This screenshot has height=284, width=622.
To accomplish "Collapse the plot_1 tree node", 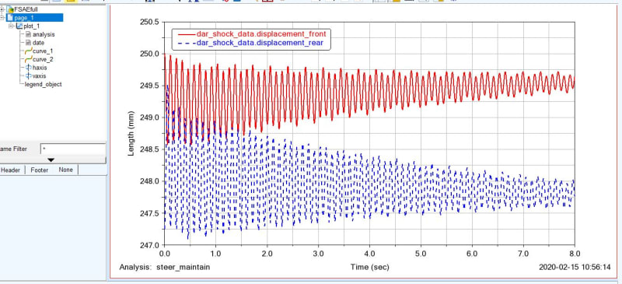I will pyautogui.click(x=12, y=26).
